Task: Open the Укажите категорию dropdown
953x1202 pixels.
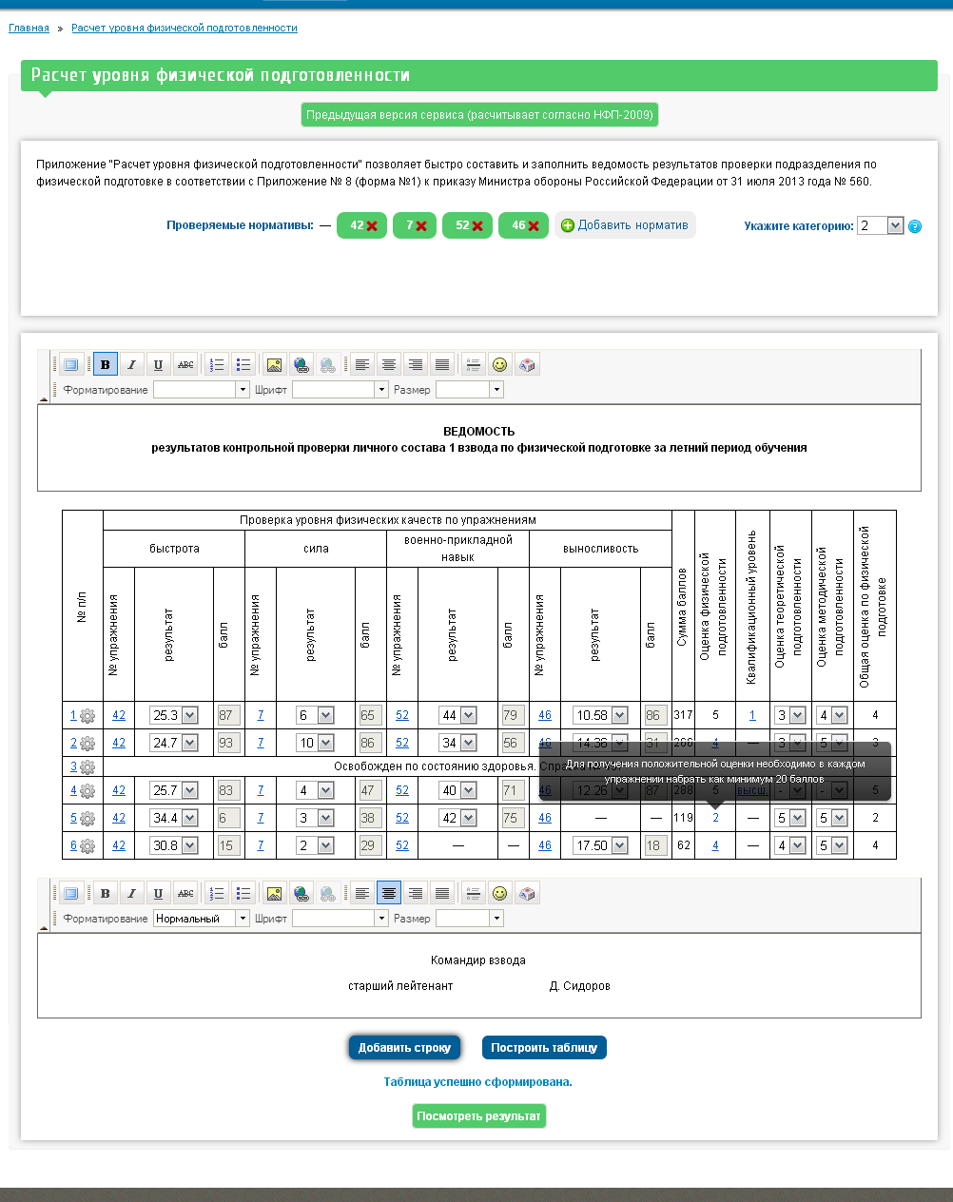Action: pos(881,225)
